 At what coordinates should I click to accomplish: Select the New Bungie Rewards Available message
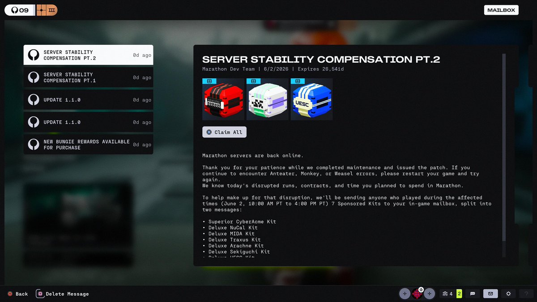88,145
